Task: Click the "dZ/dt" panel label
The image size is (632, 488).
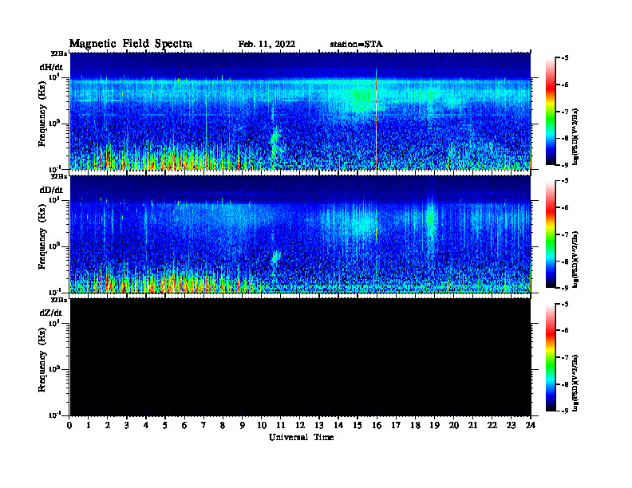Action: click(x=51, y=313)
